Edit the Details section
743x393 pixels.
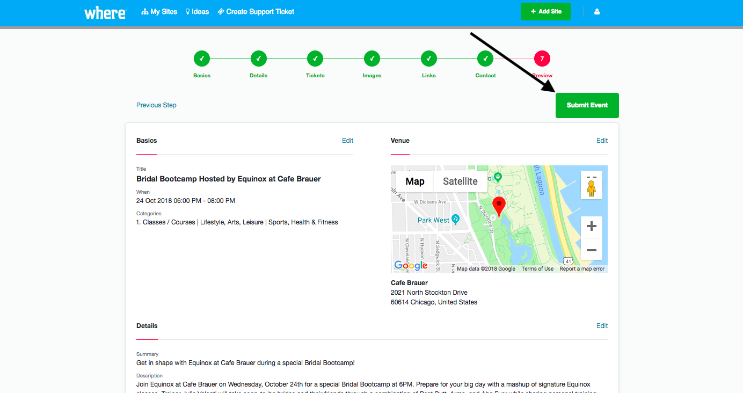[602, 326]
